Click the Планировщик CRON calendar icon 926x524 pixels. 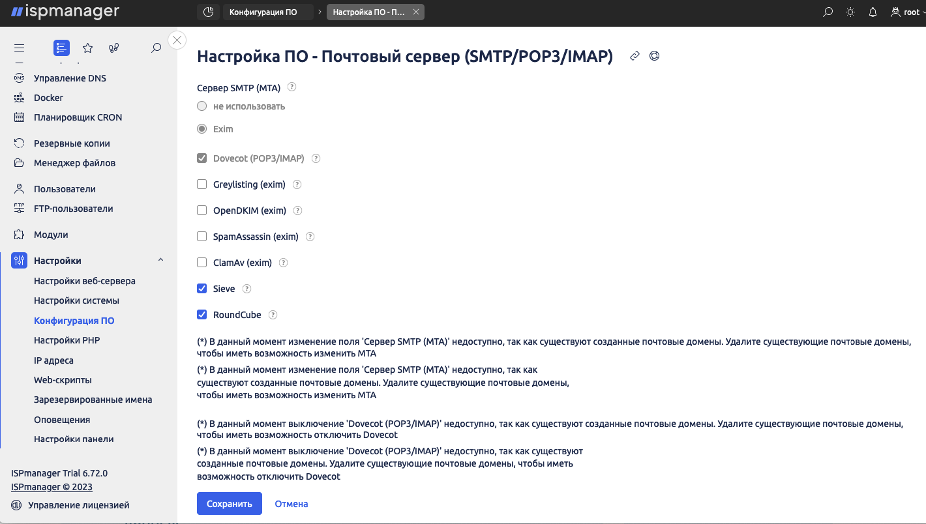(x=20, y=117)
